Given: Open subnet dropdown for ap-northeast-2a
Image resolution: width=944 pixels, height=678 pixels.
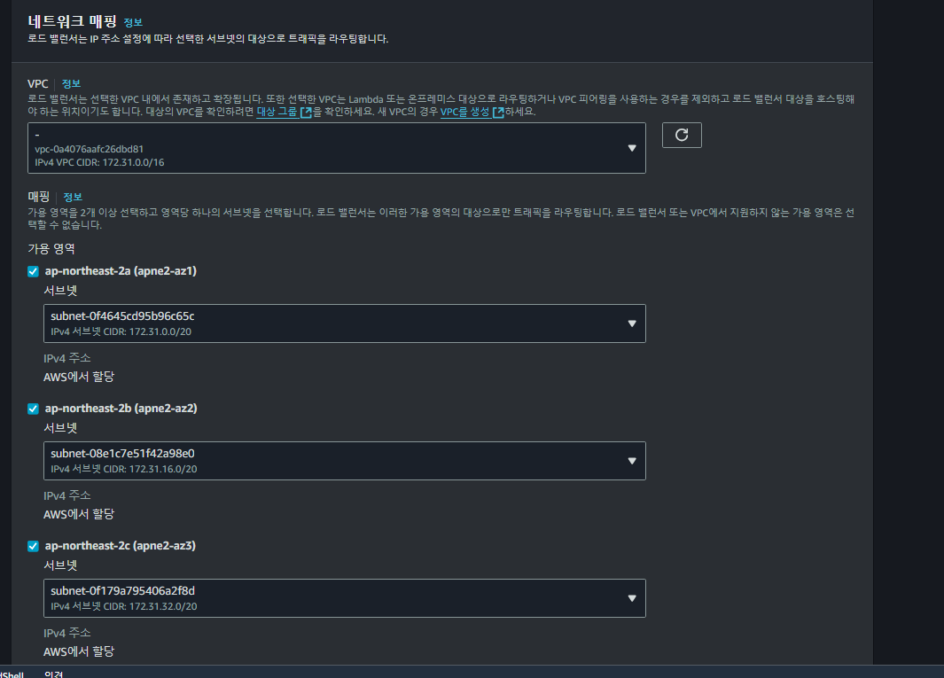Looking at the screenshot, I should tap(345, 323).
